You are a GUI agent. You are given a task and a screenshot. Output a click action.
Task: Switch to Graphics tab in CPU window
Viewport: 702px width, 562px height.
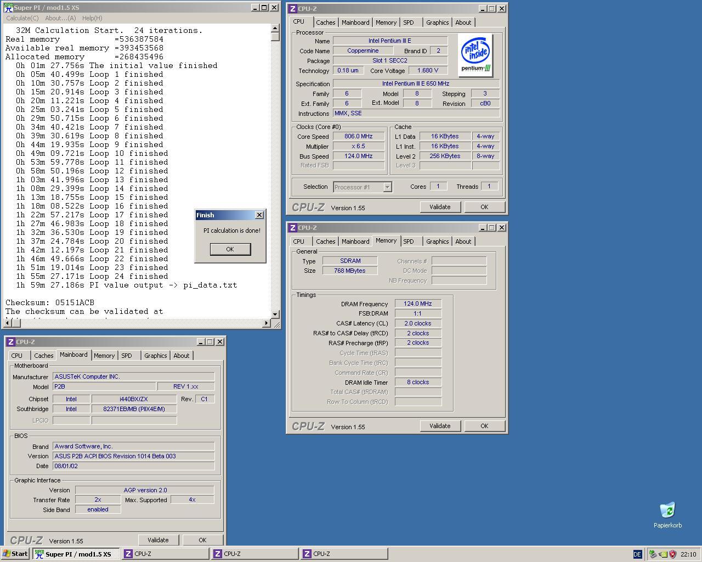[x=437, y=23]
